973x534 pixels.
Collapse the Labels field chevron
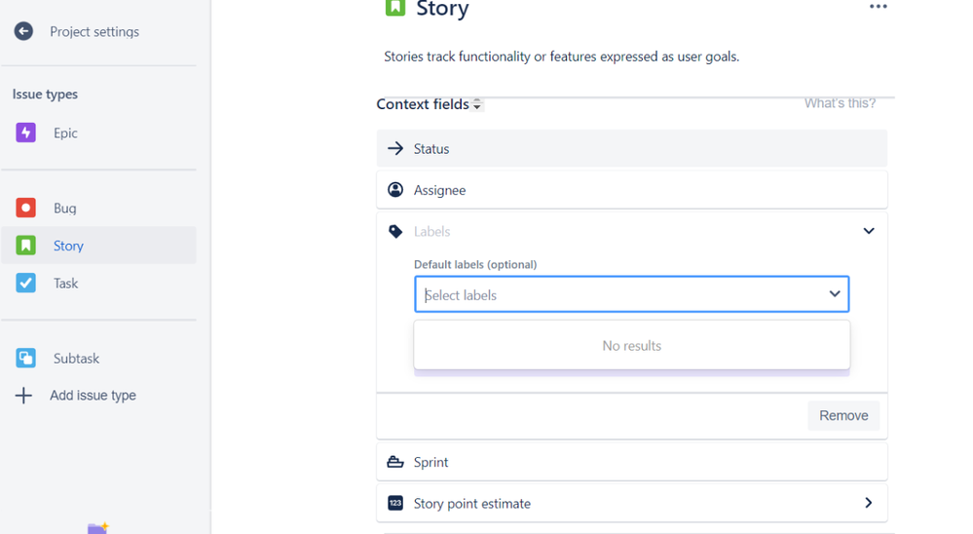pyautogui.click(x=869, y=231)
